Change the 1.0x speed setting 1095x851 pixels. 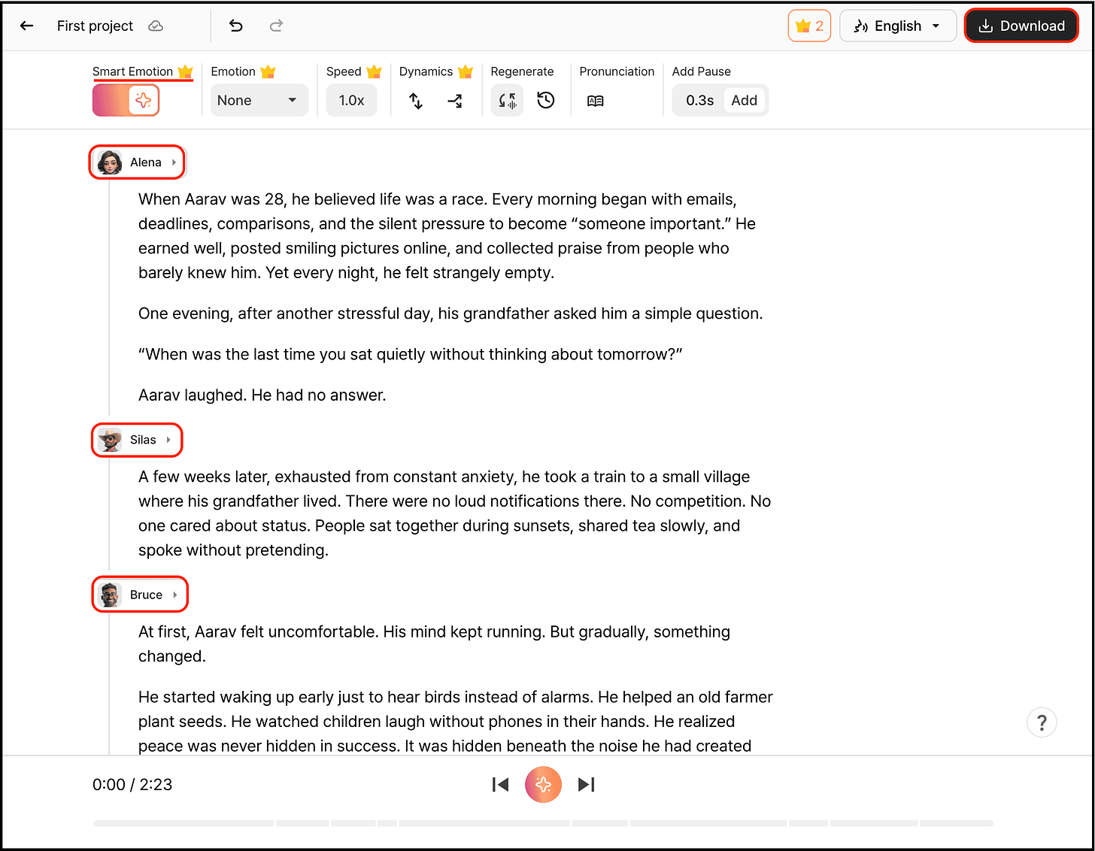(351, 100)
